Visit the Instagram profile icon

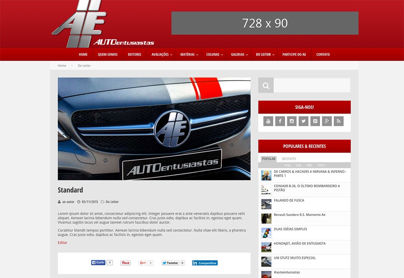pos(292,121)
